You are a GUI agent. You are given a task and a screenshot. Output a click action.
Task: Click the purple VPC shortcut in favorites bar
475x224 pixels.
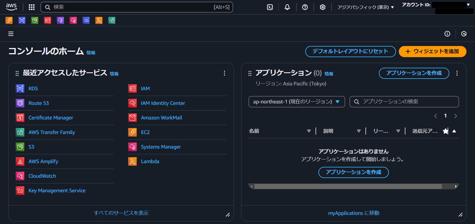pos(60,20)
